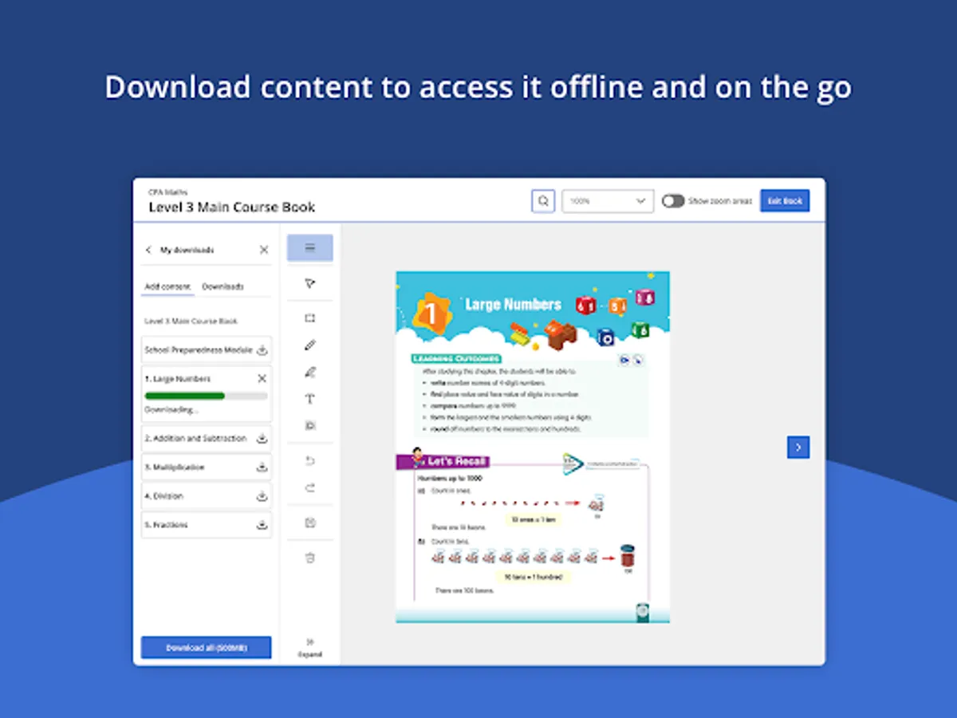The height and width of the screenshot is (718, 957).
Task: Click the 'Downloading...' status text
Action: pyautogui.click(x=171, y=409)
